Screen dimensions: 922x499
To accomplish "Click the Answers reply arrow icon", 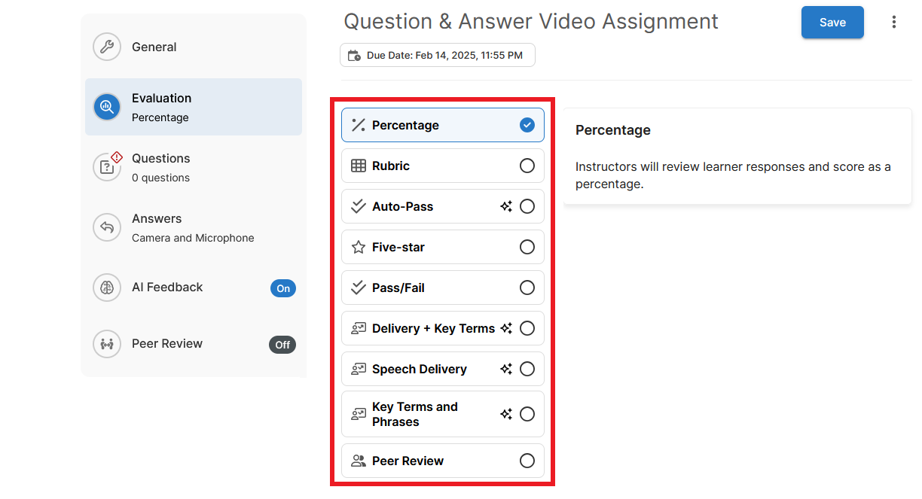I will point(107,227).
